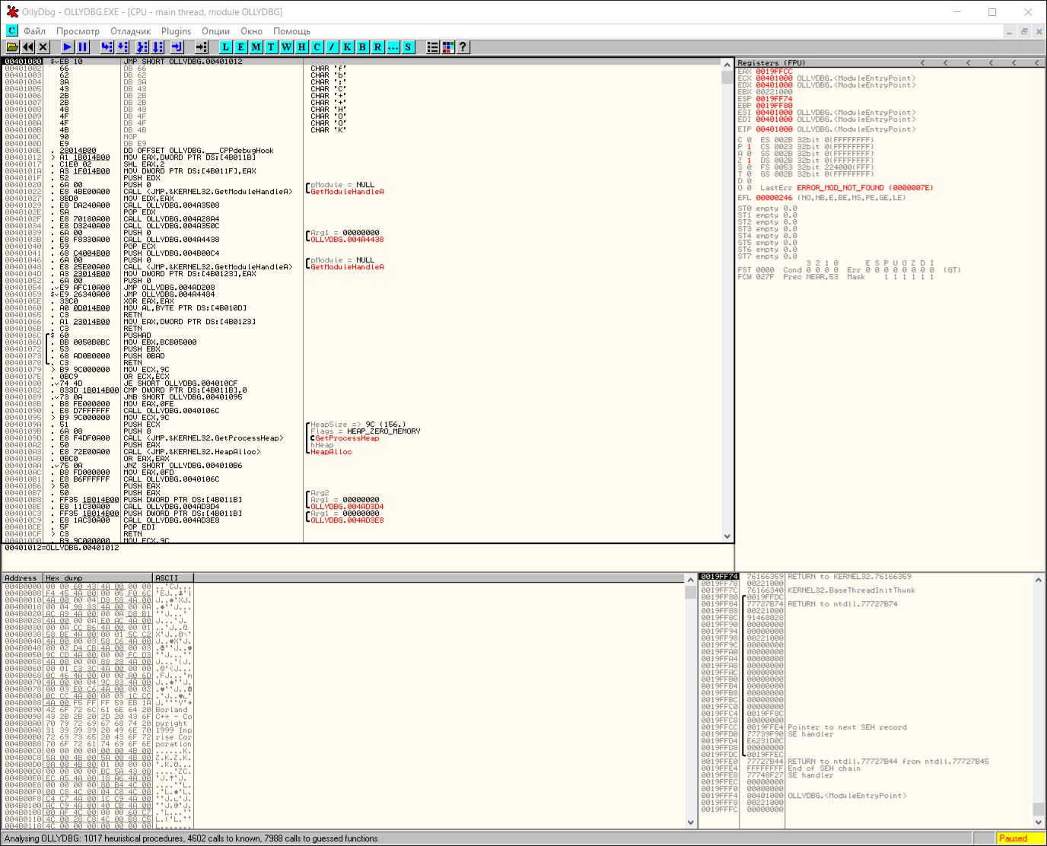Click the Step over toolbar icon
This screenshot has height=846, width=1047.
[x=123, y=47]
